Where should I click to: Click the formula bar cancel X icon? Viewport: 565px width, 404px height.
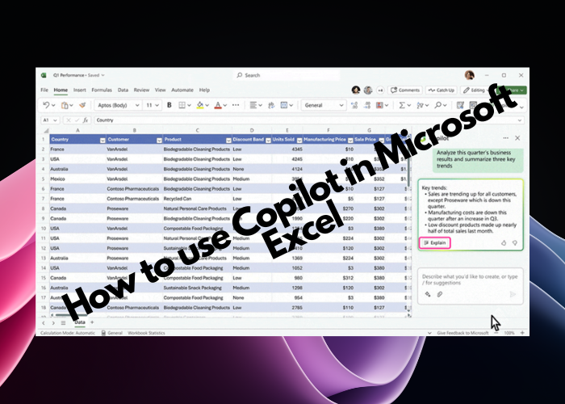point(69,120)
